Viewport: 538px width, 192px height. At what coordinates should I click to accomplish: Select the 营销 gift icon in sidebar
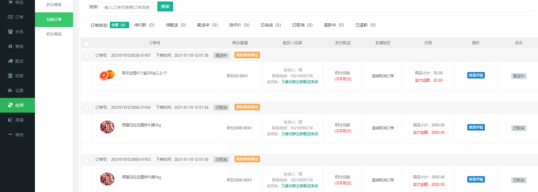pyautogui.click(x=10, y=46)
